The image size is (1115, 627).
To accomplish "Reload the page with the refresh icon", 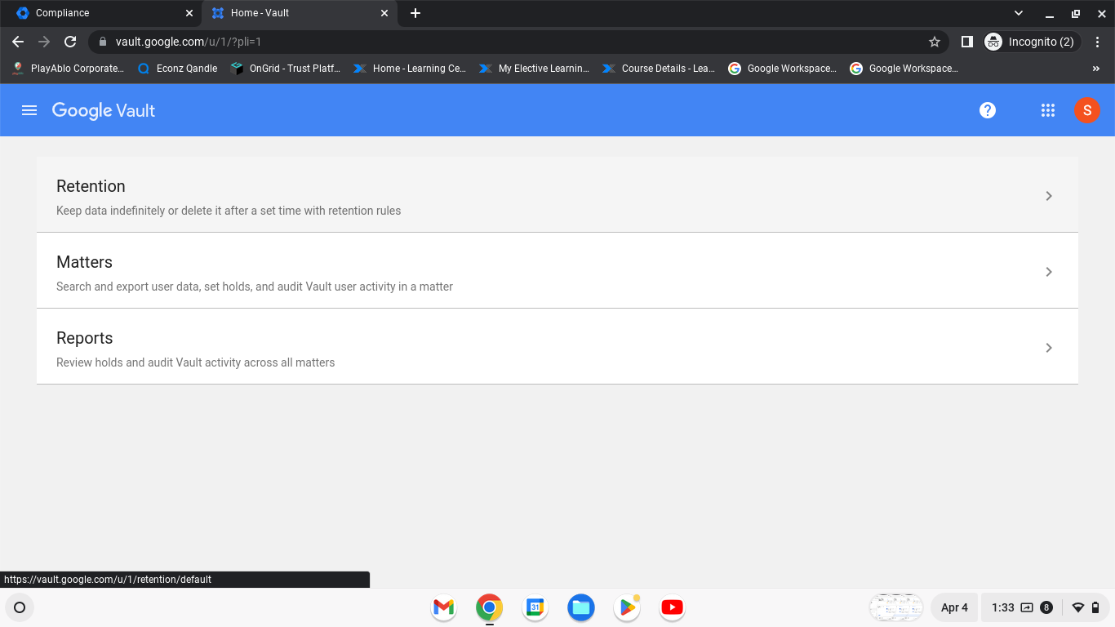I will point(70,42).
